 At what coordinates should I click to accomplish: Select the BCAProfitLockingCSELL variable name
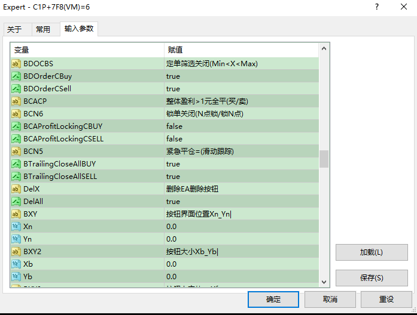pyautogui.click(x=63, y=138)
